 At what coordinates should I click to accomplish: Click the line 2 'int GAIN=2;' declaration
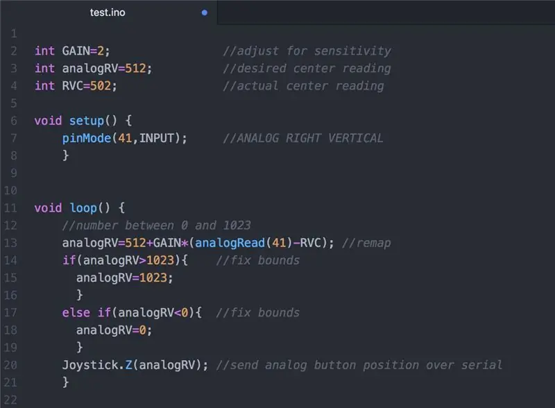(72, 51)
